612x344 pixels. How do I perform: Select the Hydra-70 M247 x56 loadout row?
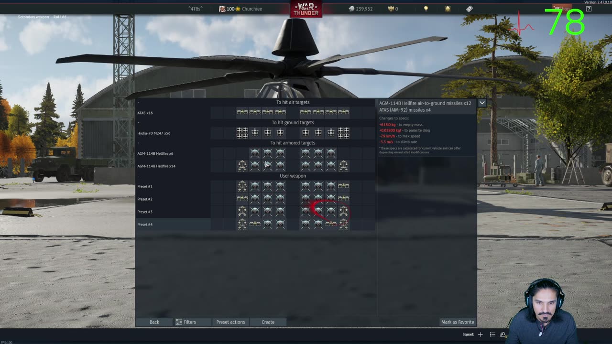click(256, 133)
